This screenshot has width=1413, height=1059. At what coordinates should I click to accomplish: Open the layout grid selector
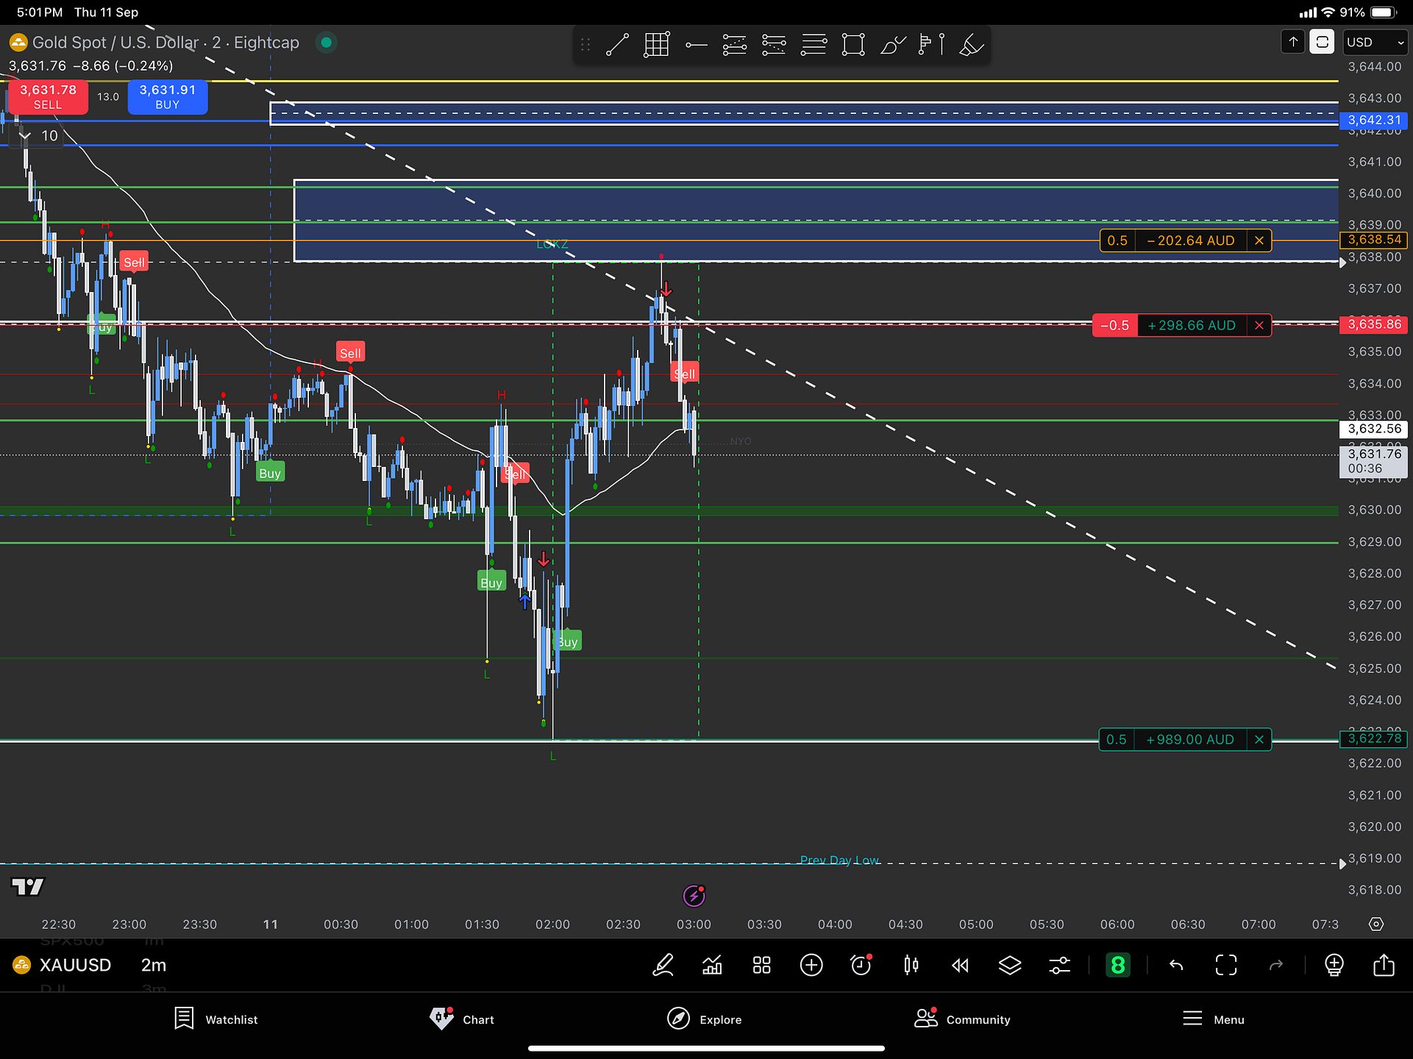tap(762, 965)
